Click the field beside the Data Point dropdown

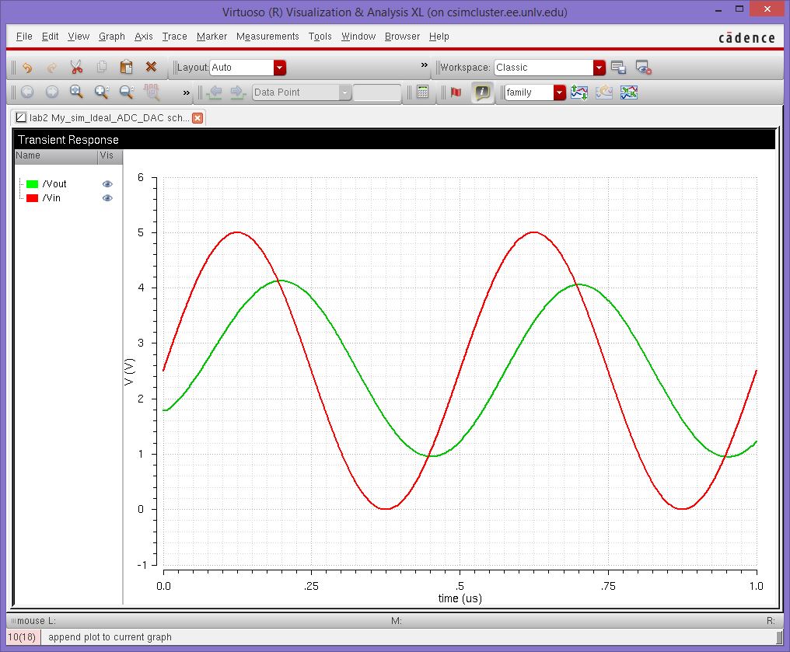coord(376,92)
